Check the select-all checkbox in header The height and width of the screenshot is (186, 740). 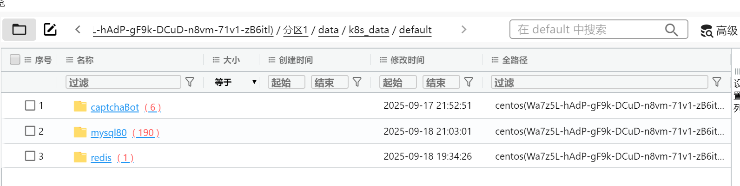coord(15,60)
